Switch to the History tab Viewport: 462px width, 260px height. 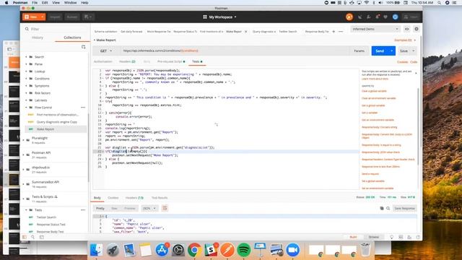point(38,38)
